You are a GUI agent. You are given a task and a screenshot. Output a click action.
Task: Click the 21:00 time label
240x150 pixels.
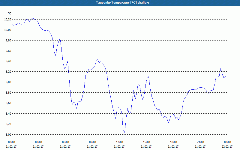[201, 142]
